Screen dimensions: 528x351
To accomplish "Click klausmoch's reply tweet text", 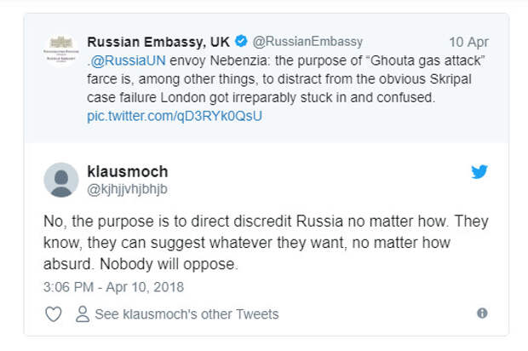I will [x=266, y=243].
